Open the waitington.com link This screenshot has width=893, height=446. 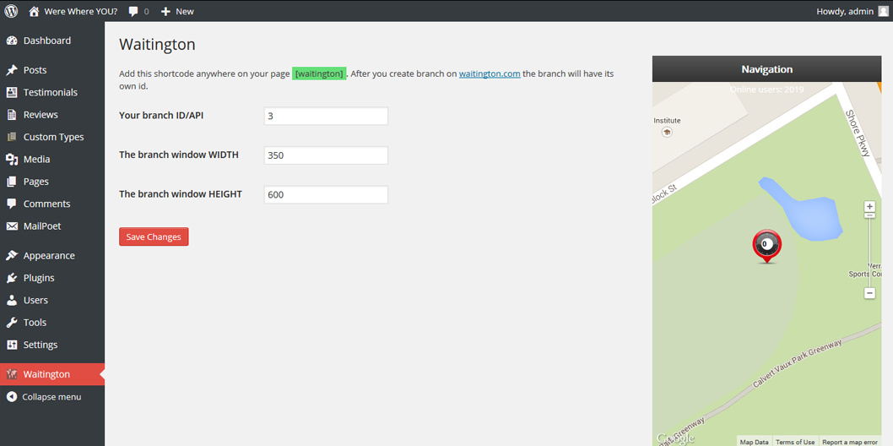(x=490, y=73)
